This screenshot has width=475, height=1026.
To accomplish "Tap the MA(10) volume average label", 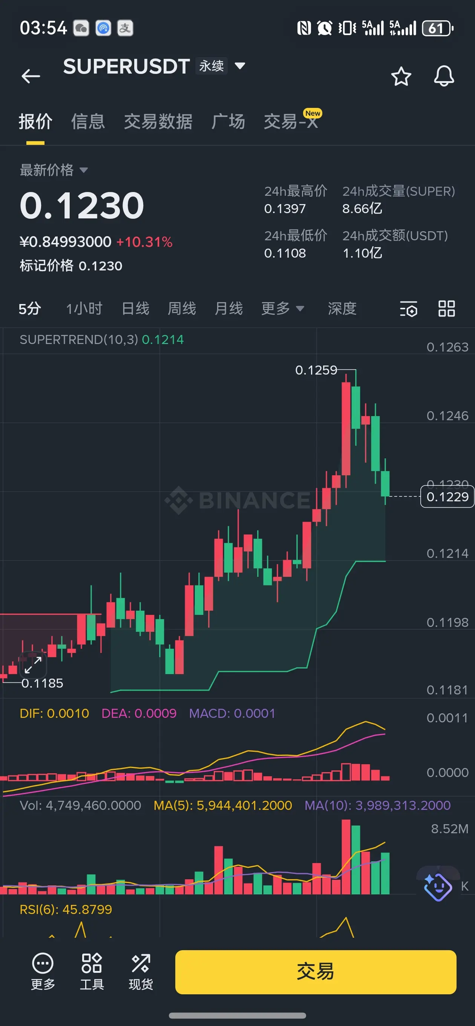I will (377, 805).
